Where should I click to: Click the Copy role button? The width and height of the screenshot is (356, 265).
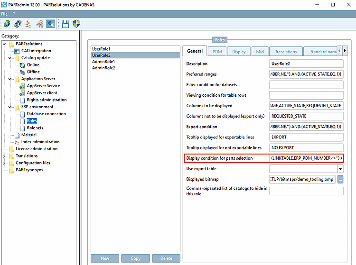click(136, 258)
